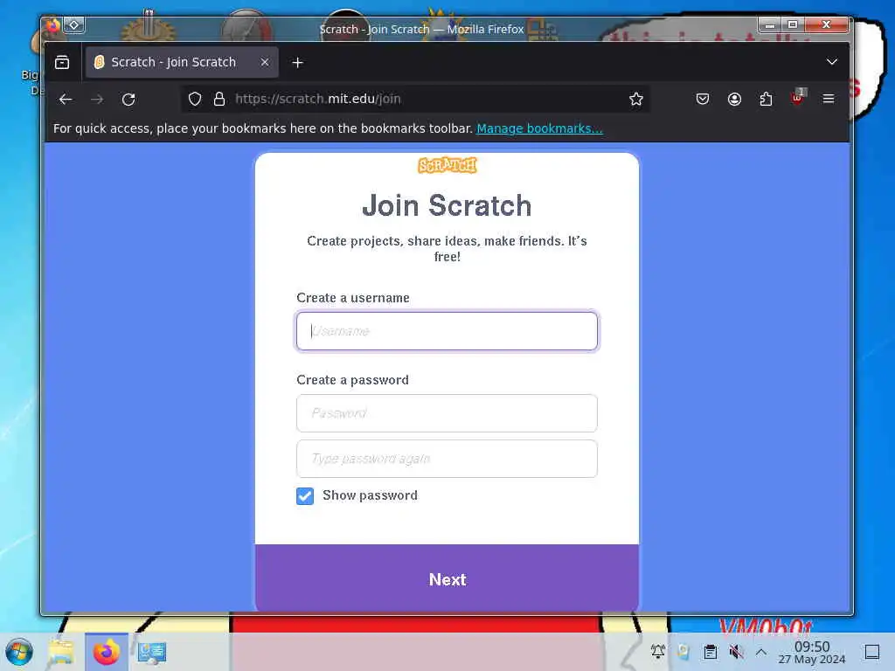Minimize the Firefox window
895x671 pixels.
[769, 24]
